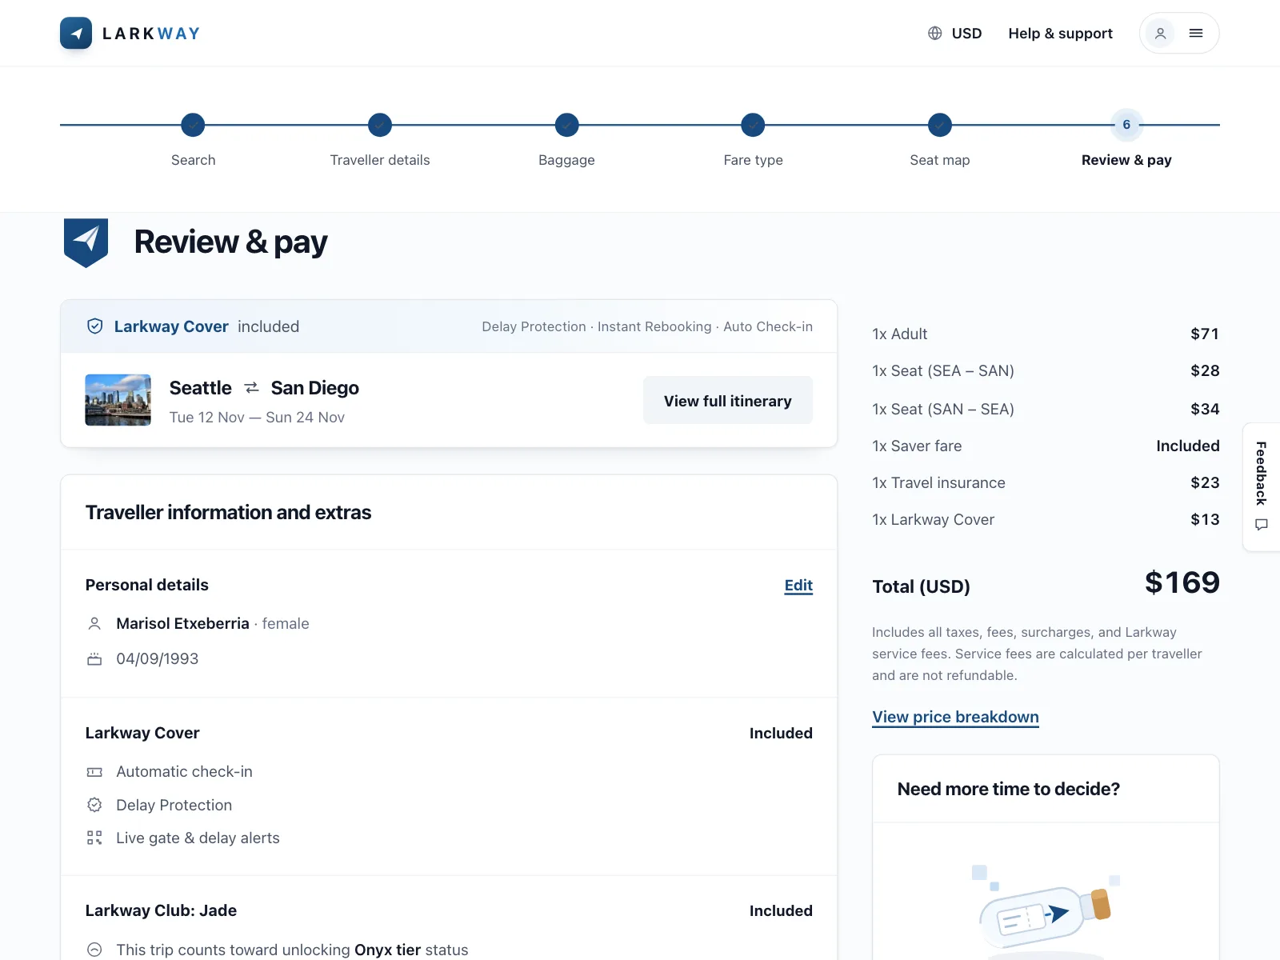The height and width of the screenshot is (960, 1280).
Task: Click the Delay Protection · Instant Rebooking features text
Action: coord(647,326)
